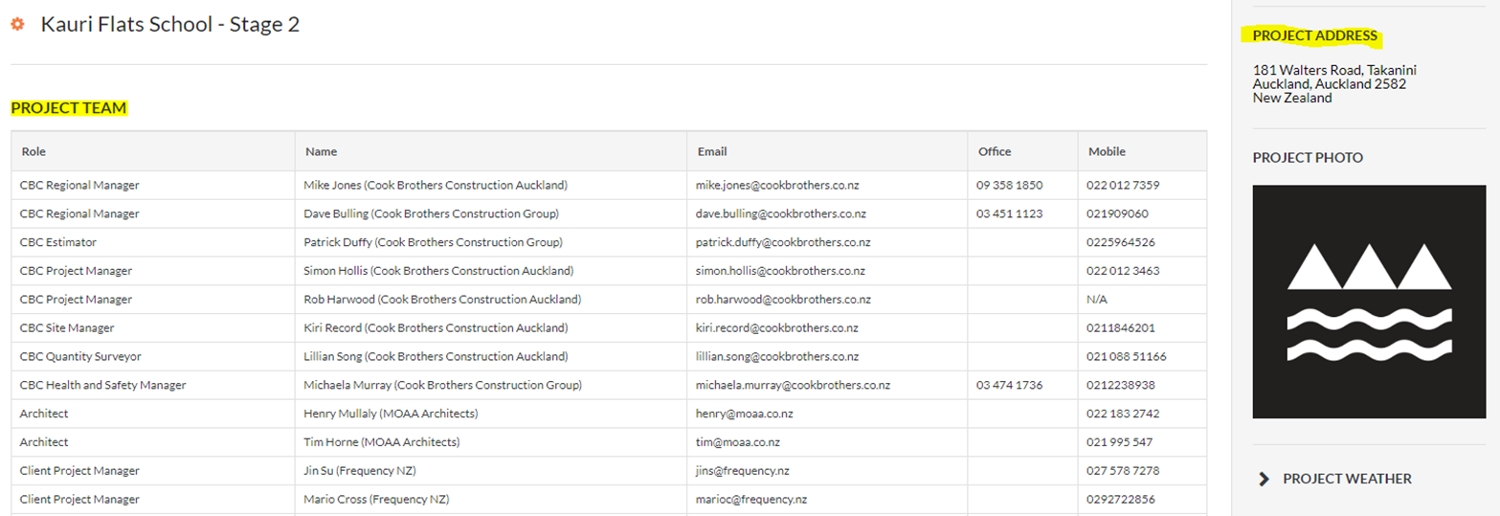
Task: Click email jins@frequency.nz
Action: 743,472
